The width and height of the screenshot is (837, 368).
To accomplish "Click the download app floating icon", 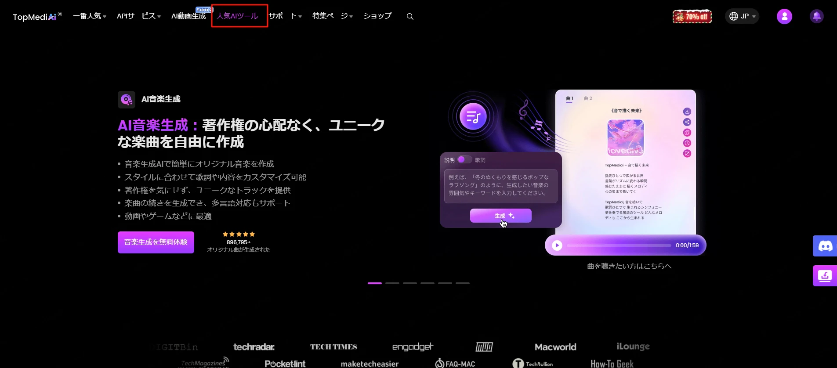I will click(825, 276).
